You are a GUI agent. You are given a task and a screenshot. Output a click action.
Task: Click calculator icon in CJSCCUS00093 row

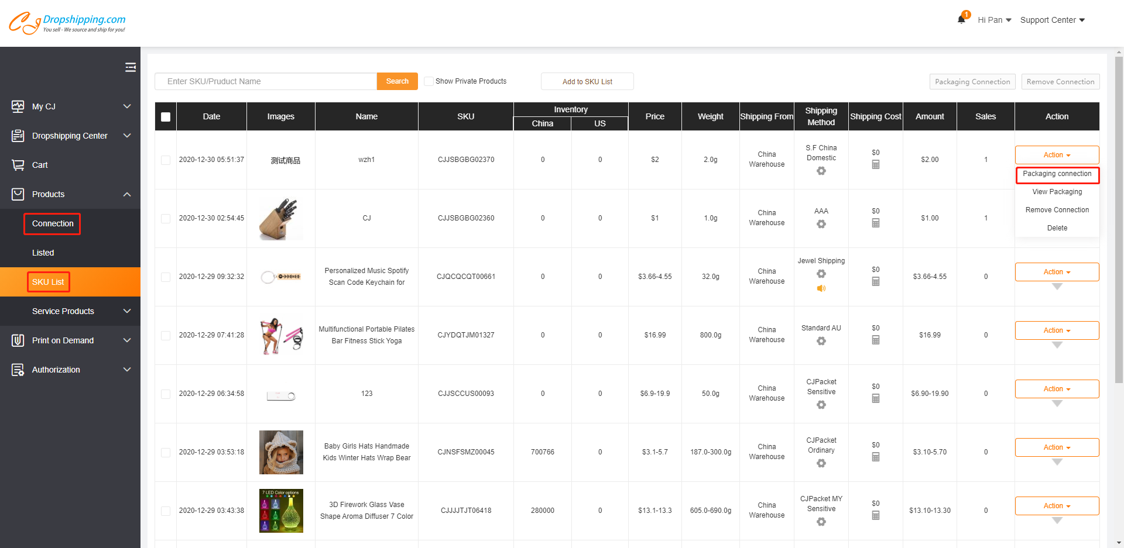[x=875, y=399]
